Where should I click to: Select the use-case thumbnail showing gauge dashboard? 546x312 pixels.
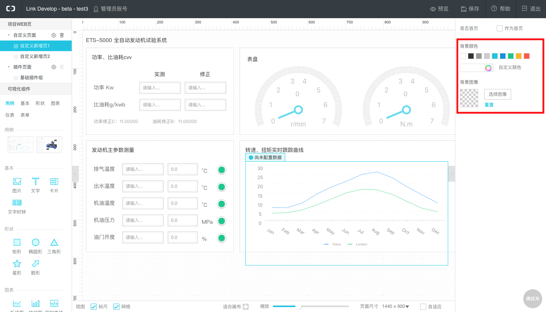(x=20, y=145)
